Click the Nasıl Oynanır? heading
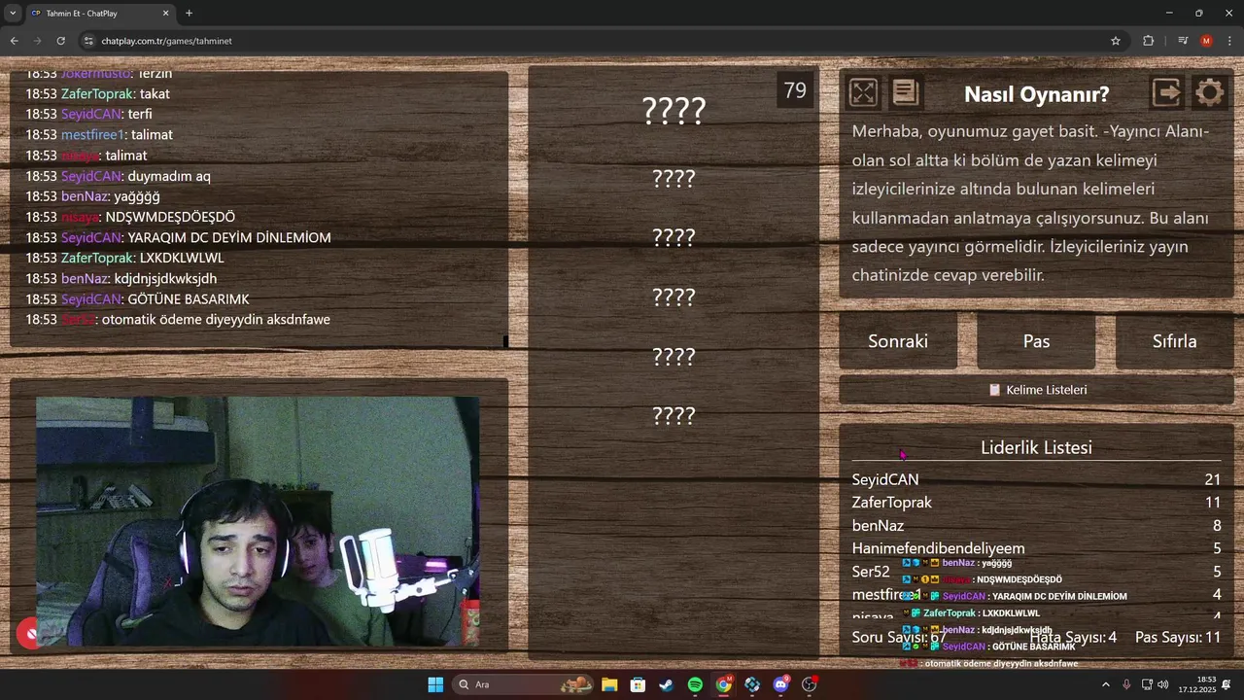 coord(1036,94)
